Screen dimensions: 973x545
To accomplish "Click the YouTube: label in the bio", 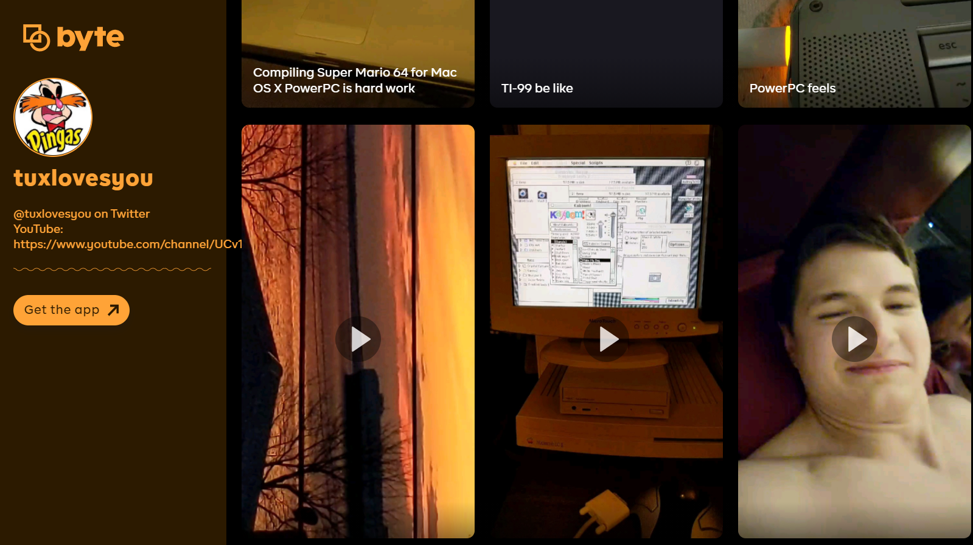I will [x=38, y=229].
